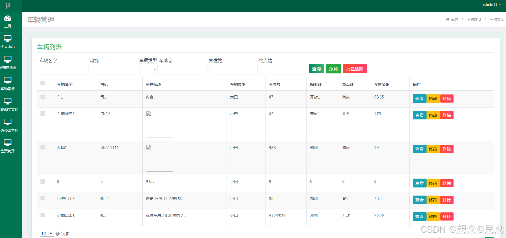Go to 主页 via breadcrumb link

[454, 19]
